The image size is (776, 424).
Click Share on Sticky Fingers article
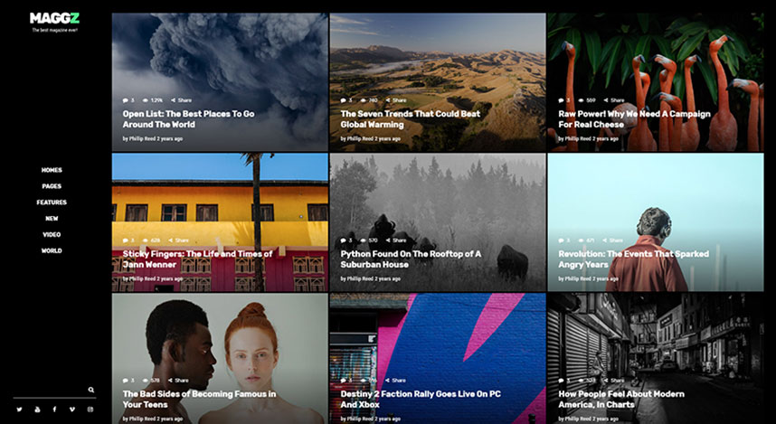tap(179, 240)
